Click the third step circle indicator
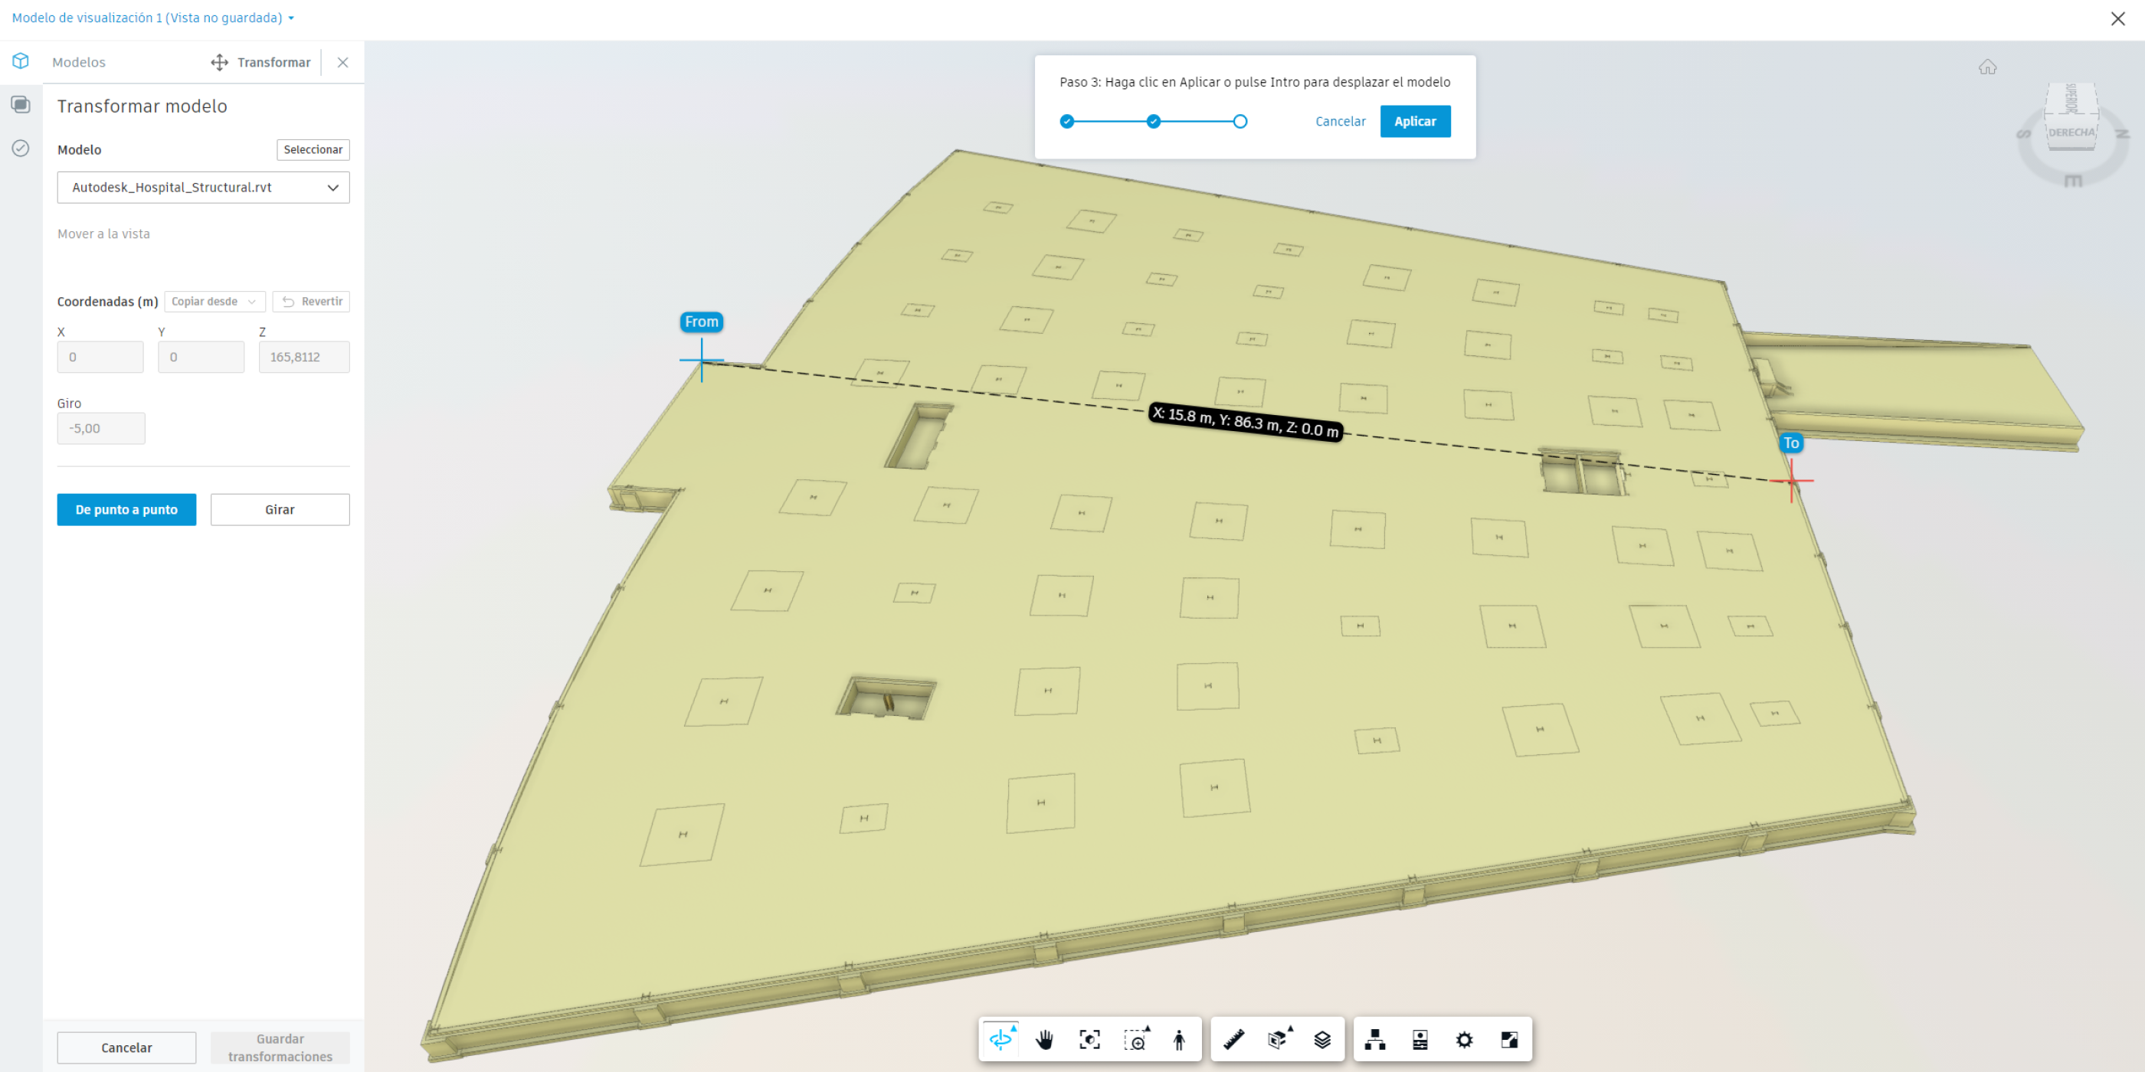 (1240, 122)
